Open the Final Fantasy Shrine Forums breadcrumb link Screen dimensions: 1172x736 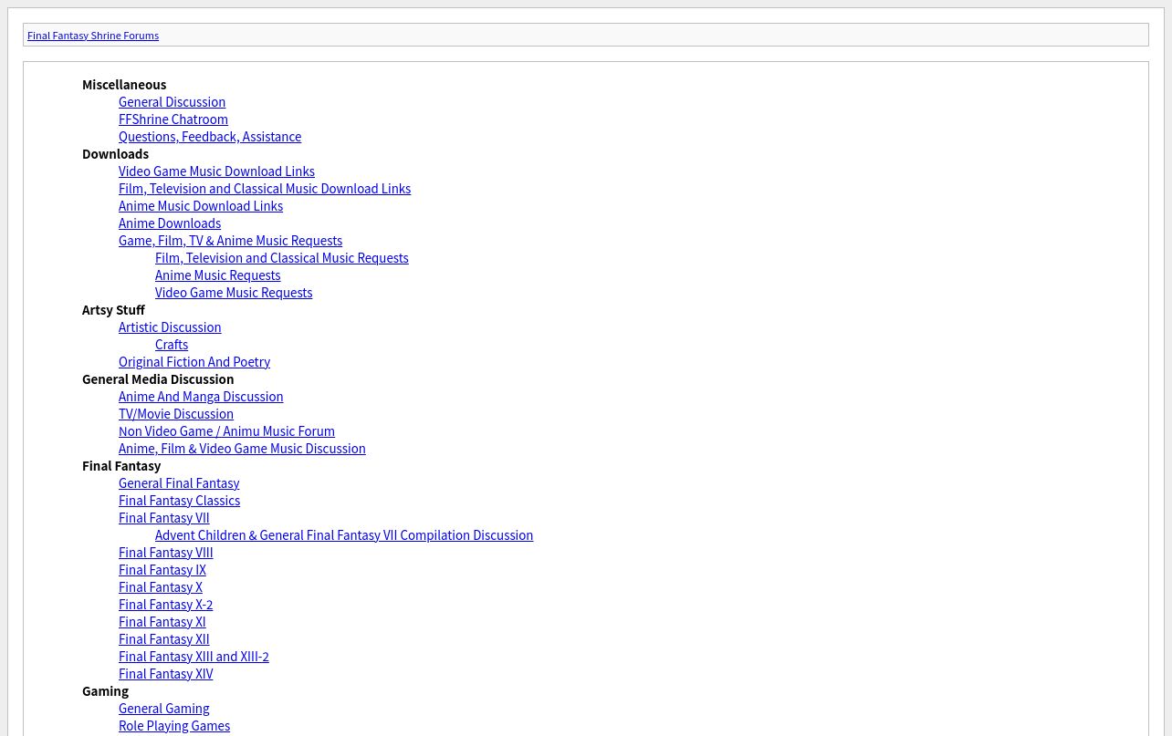tap(93, 36)
